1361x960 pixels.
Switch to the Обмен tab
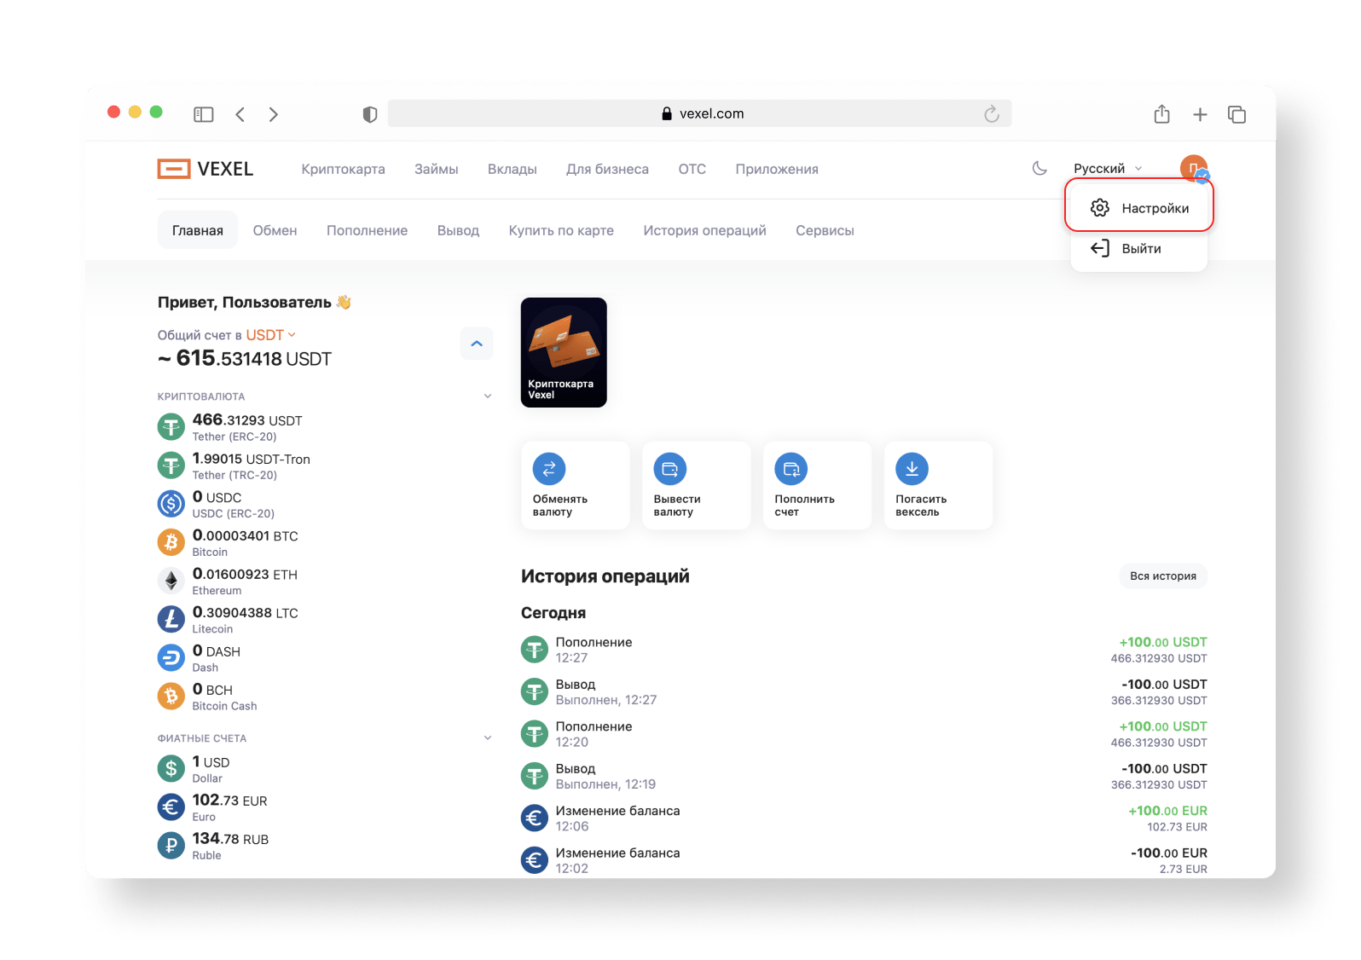(275, 230)
